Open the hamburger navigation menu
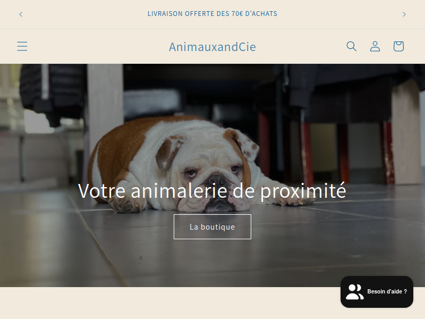 [22, 46]
